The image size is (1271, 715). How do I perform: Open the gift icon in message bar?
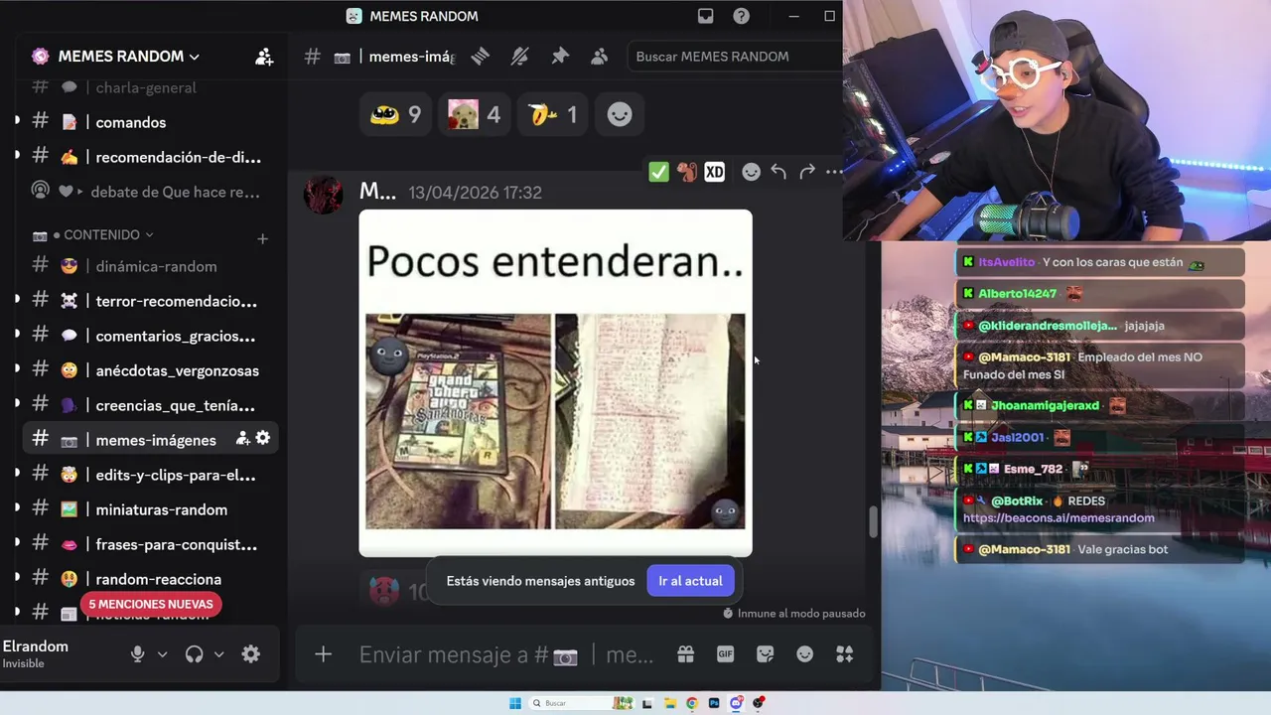click(x=686, y=654)
